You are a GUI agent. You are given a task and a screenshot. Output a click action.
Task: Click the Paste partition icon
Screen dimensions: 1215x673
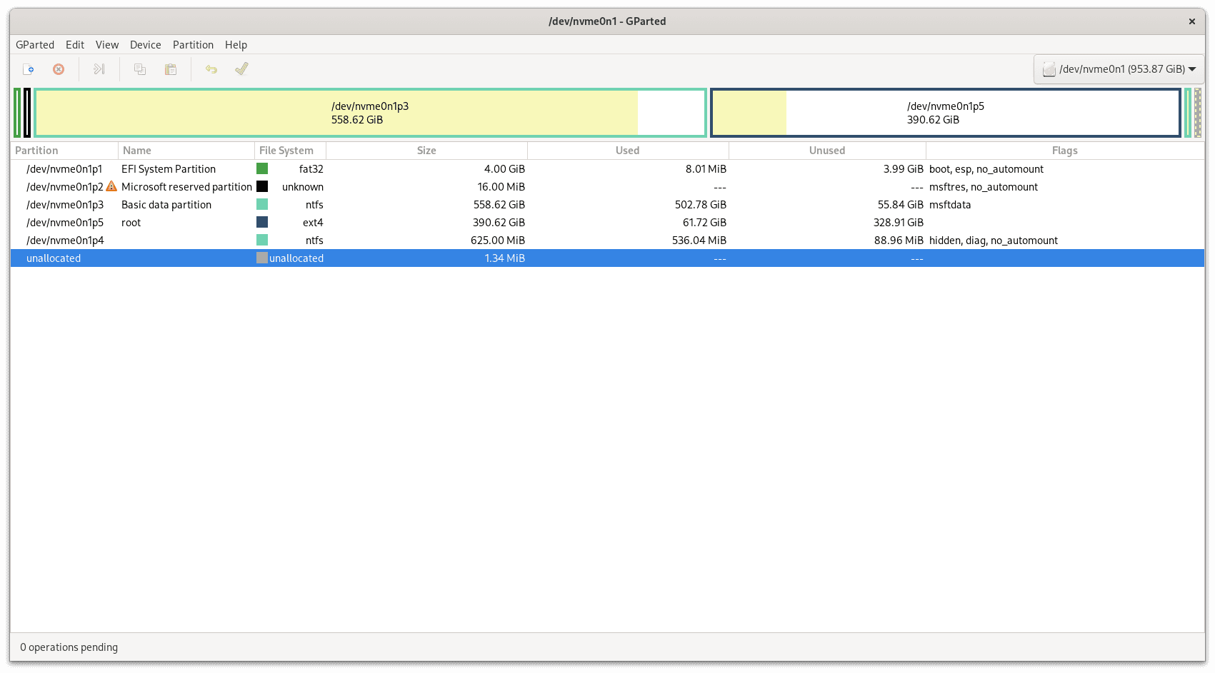tap(171, 69)
